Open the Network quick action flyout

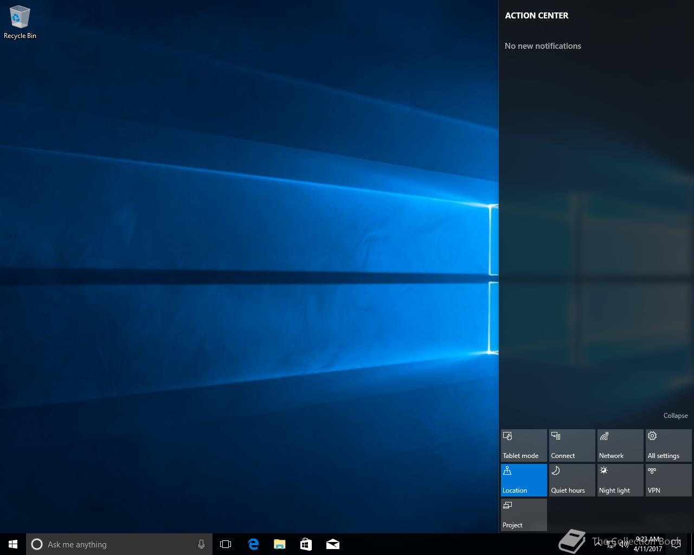pos(620,446)
